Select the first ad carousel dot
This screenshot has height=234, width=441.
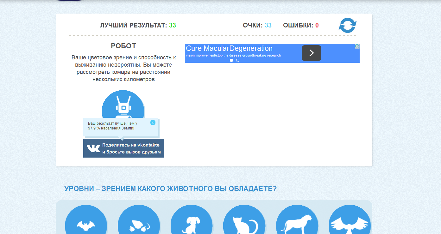231,60
